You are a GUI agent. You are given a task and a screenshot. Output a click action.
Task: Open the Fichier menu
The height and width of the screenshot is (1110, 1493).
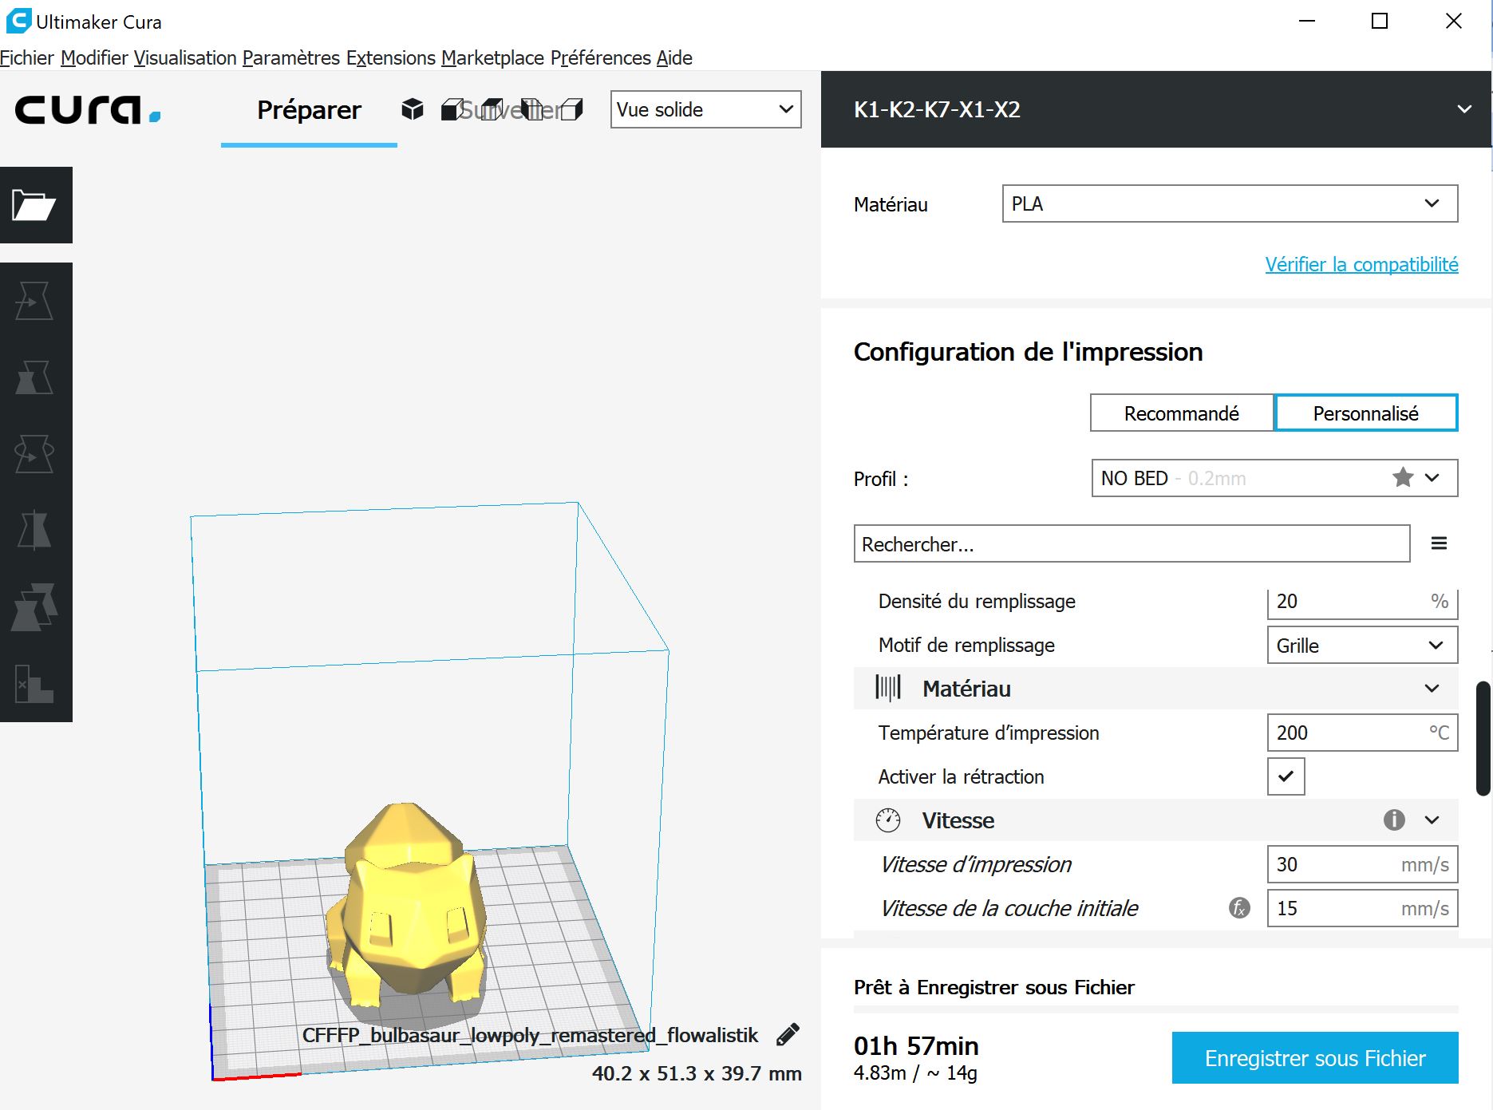[x=27, y=57]
